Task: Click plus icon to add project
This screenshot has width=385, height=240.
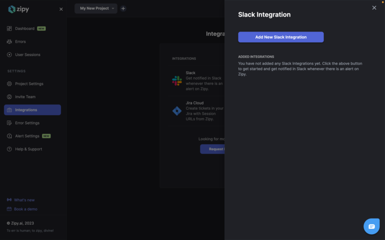Action: click(123, 9)
